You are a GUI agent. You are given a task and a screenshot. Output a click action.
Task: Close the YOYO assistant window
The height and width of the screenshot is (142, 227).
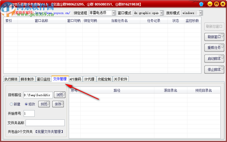click(x=223, y=4)
